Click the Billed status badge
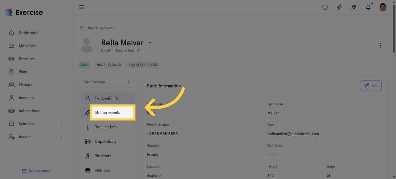Viewport: 396px width, 179px height. 84,65
